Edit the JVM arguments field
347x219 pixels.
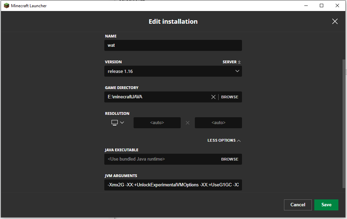point(173,185)
